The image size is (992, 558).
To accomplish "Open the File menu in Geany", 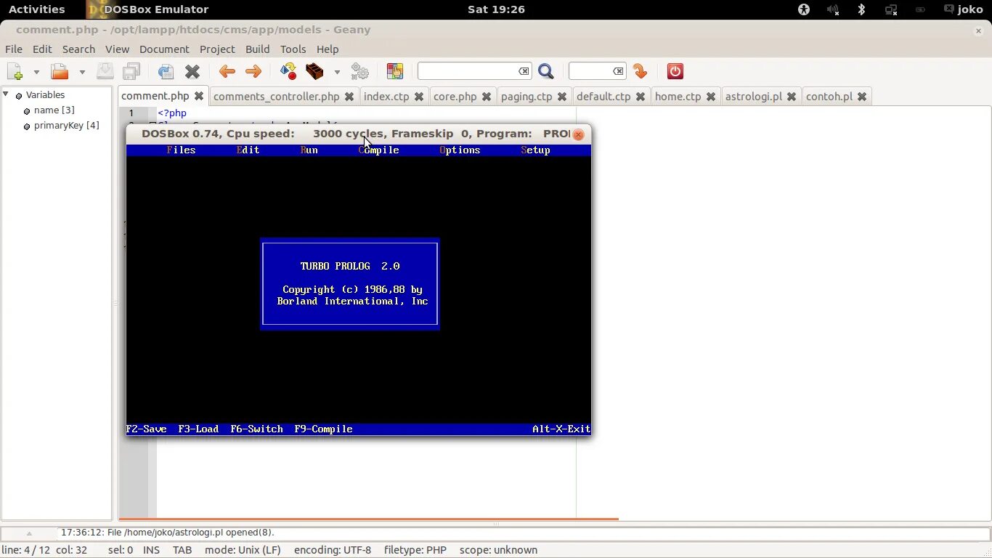I will click(x=14, y=49).
